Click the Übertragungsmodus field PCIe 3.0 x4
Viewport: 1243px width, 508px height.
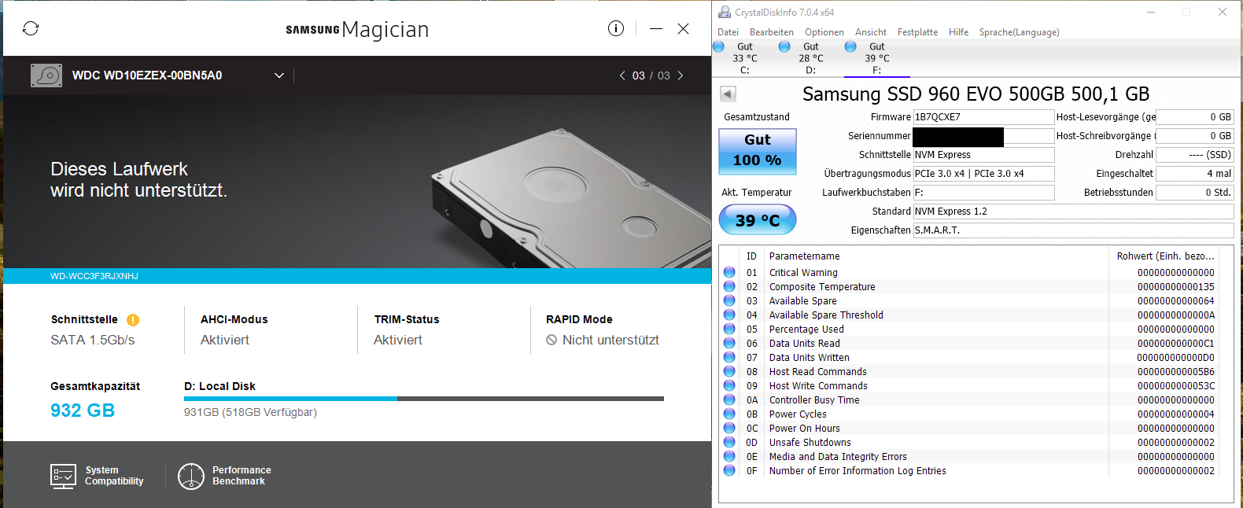983,174
